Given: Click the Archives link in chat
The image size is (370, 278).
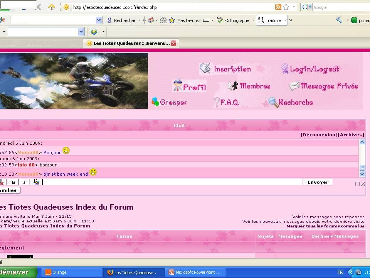Looking at the screenshot, I should click(351, 135).
